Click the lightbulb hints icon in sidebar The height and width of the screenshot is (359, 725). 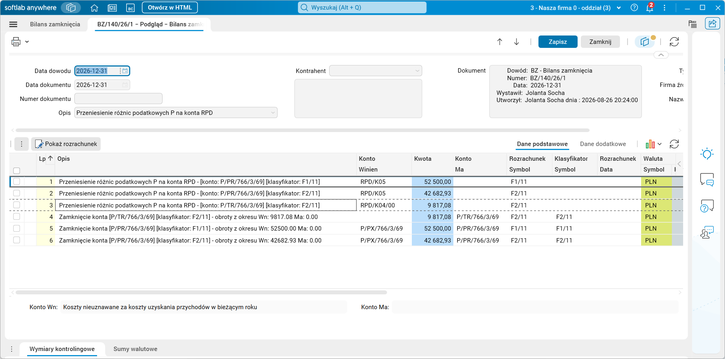(707, 154)
